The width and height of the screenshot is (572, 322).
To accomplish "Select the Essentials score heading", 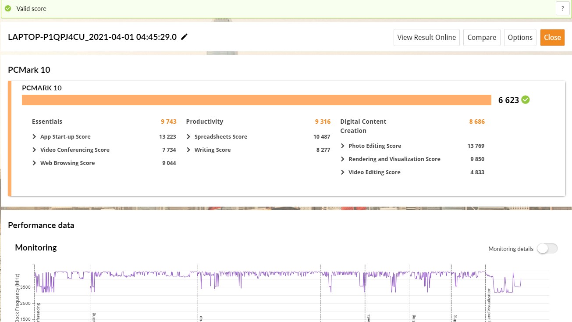I will tap(47, 122).
